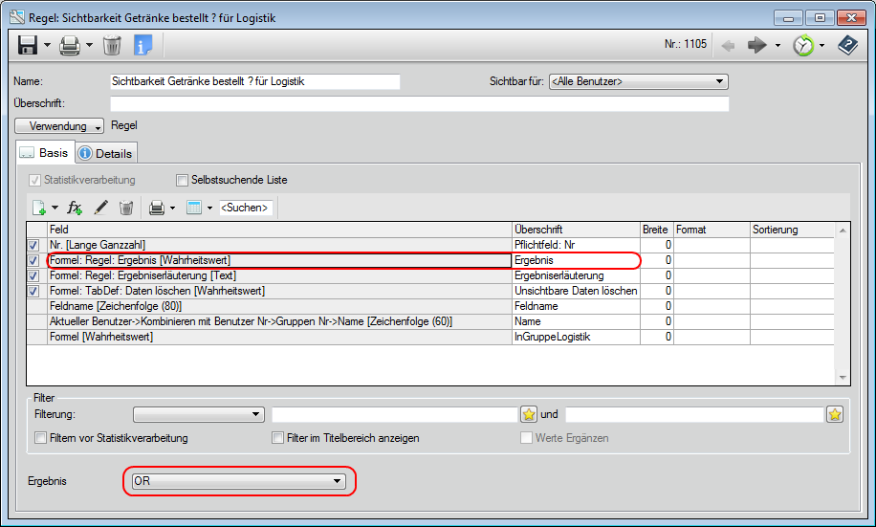Click into the Überschrift input field

coord(419,104)
